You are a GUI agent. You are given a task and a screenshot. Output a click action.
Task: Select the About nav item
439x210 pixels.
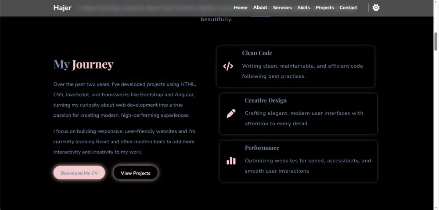click(260, 7)
